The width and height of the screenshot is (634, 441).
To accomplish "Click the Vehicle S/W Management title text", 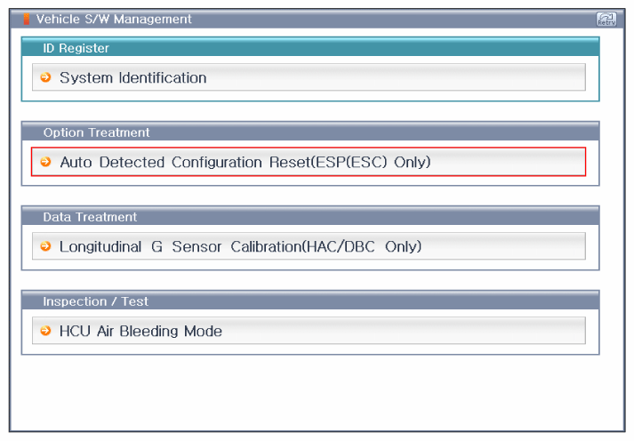I will point(114,19).
